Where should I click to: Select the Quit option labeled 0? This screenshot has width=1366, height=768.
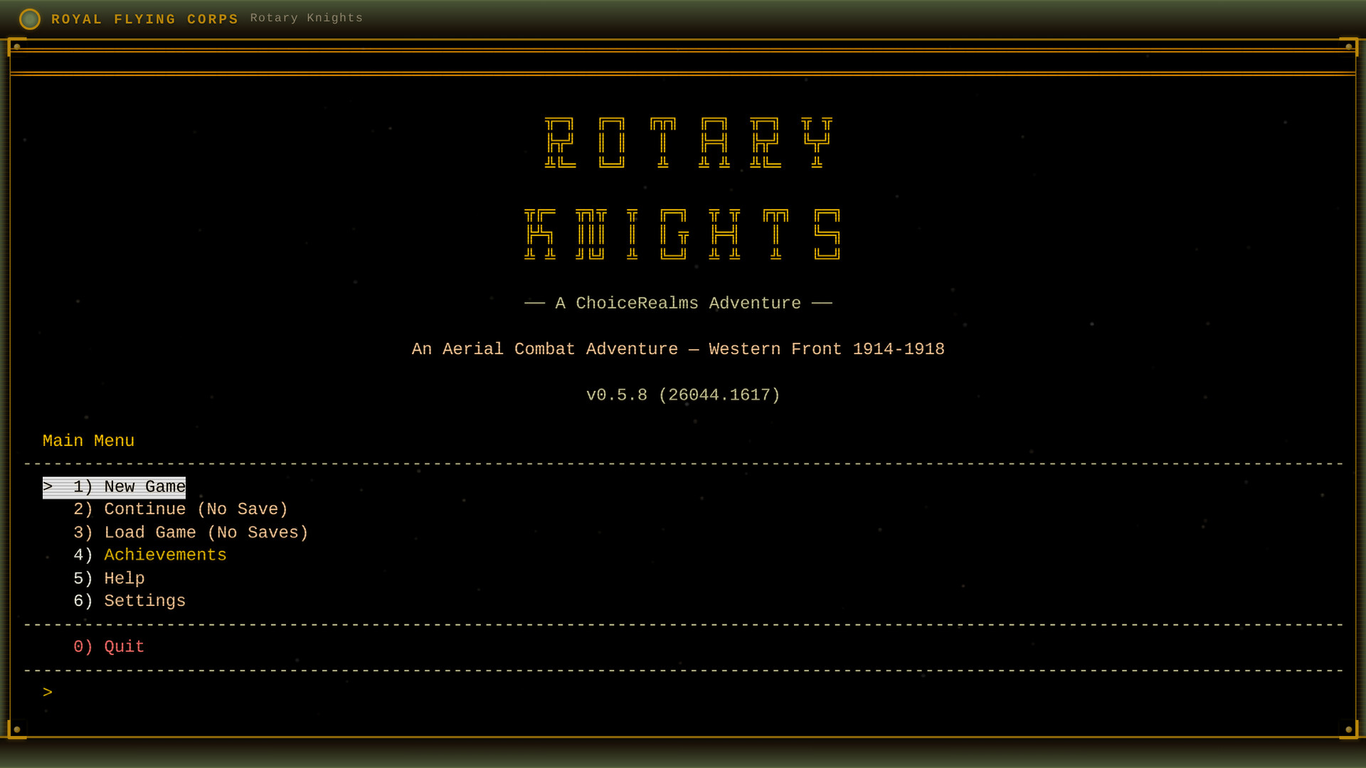pos(108,646)
